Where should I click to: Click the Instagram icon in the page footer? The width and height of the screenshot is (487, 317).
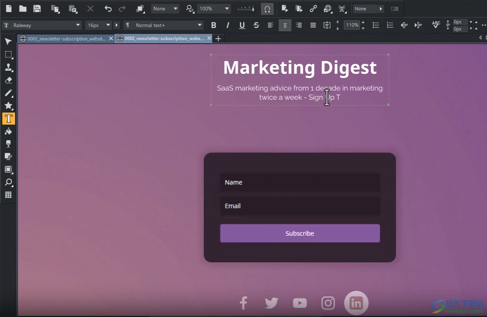coord(328,303)
